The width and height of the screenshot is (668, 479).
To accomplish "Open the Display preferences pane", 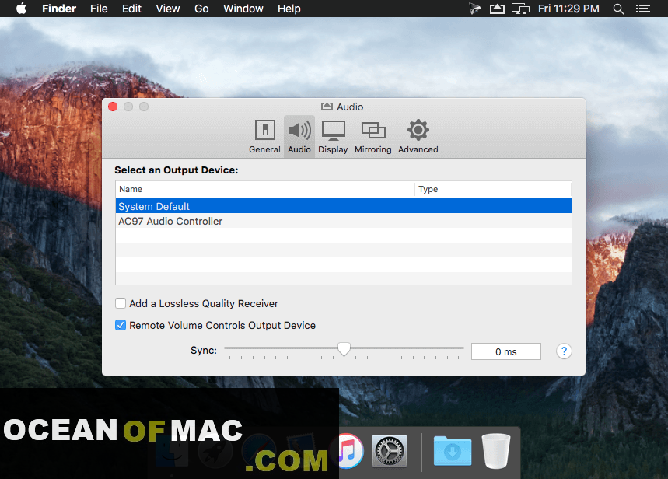I will tap(333, 136).
